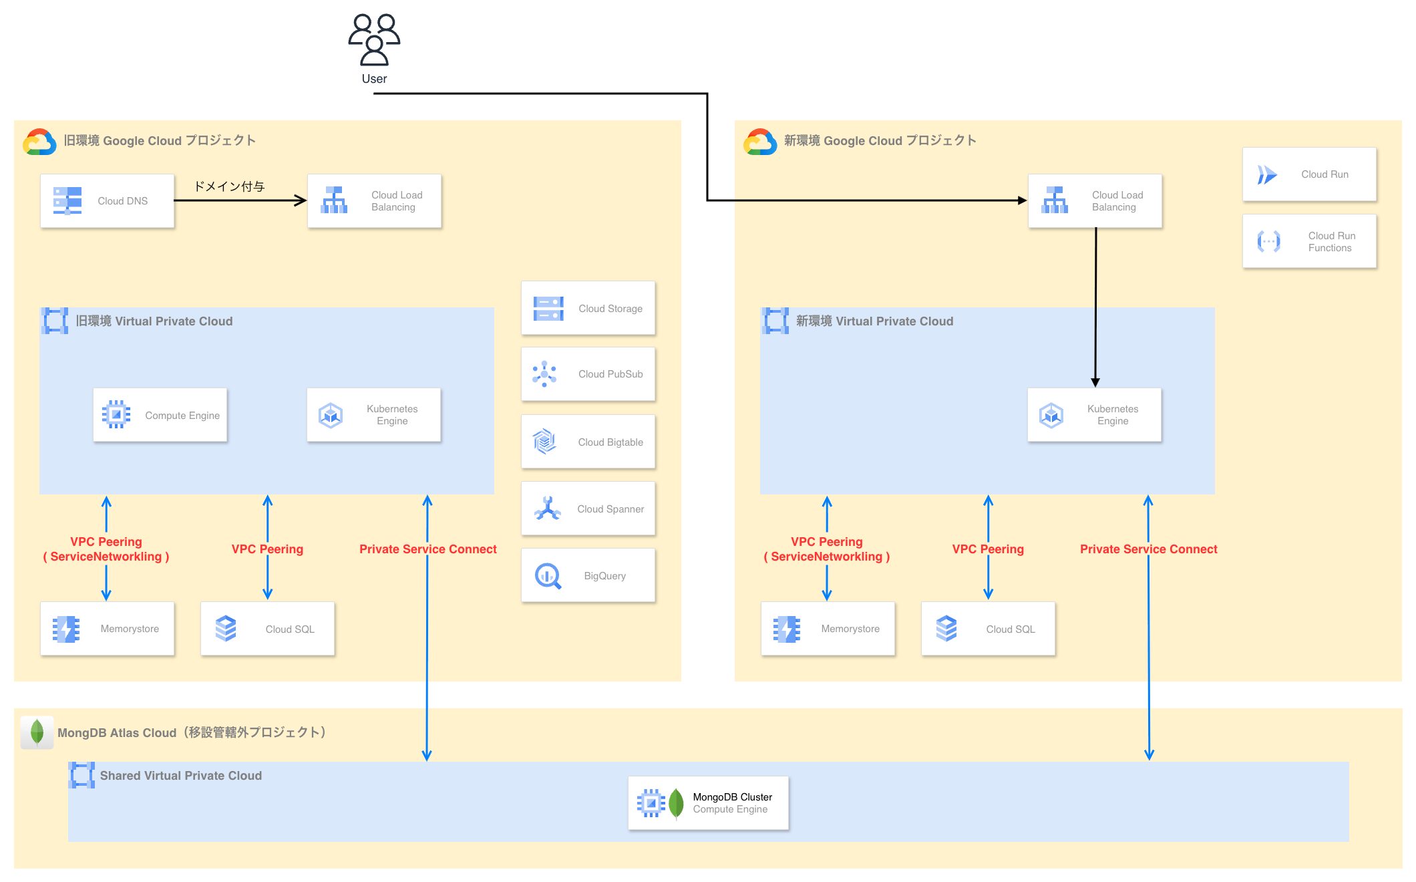The width and height of the screenshot is (1416, 882).
Task: Click the MongoDB Cluster Compute Engine box
Action: pyautogui.click(x=708, y=802)
